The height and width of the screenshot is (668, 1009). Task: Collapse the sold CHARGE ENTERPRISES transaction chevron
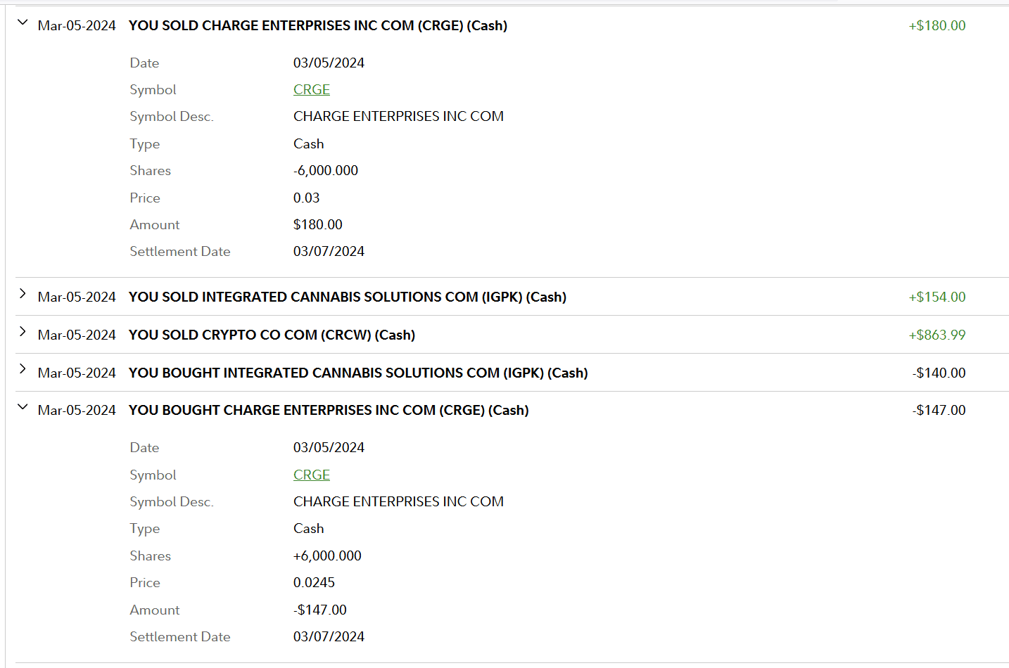click(23, 23)
